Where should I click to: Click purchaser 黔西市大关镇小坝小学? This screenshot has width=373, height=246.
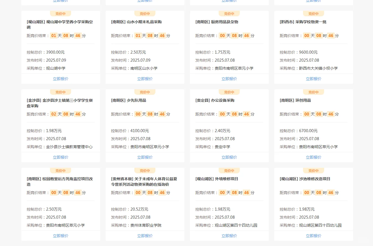coord(319,68)
